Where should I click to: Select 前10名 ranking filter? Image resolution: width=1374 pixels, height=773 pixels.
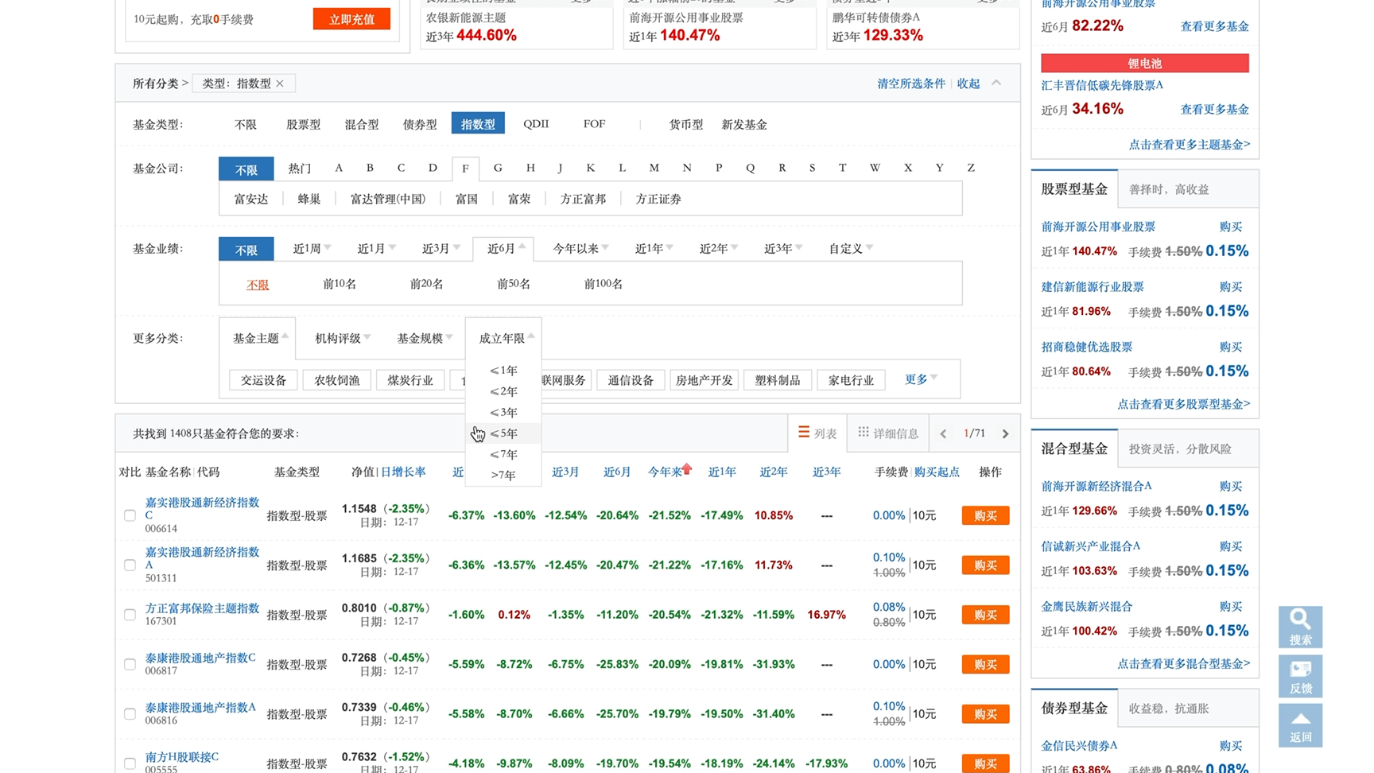coord(340,284)
